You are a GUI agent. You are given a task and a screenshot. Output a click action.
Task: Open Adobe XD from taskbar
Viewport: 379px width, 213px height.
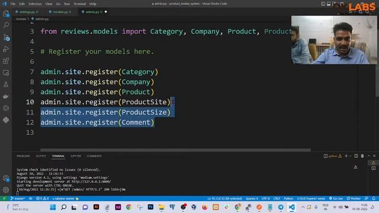pyautogui.click(x=118, y=207)
